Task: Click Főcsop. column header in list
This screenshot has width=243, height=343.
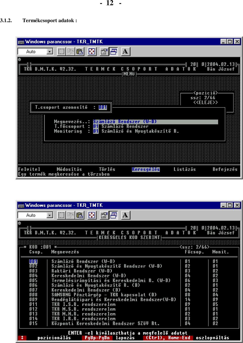Action: point(194,252)
